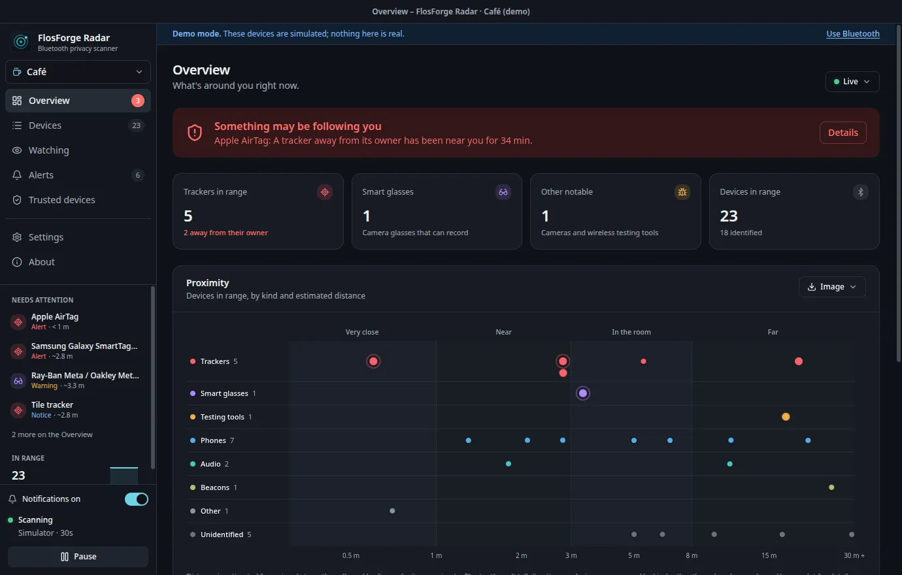Click the Apple AirTag tracker icon in Needs Attention
Screen dimensions: 902x575
[18, 322]
